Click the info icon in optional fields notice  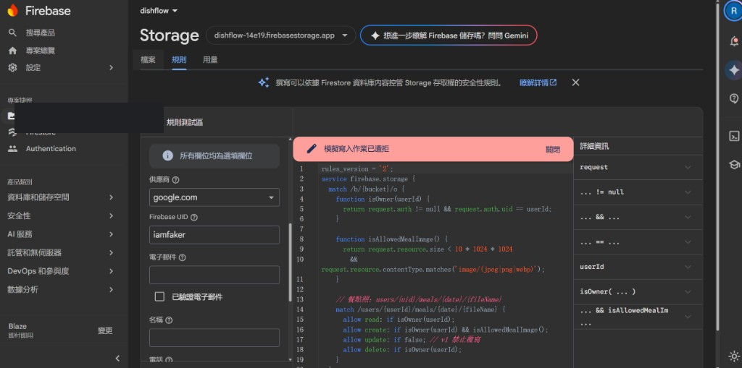(x=167, y=156)
